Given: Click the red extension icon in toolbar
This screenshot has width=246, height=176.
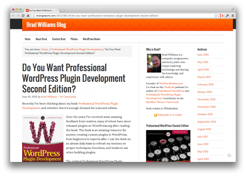Looking at the screenshot, I should coord(222,16).
